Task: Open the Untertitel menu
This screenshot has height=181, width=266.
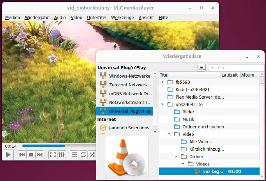Action: 97,18
